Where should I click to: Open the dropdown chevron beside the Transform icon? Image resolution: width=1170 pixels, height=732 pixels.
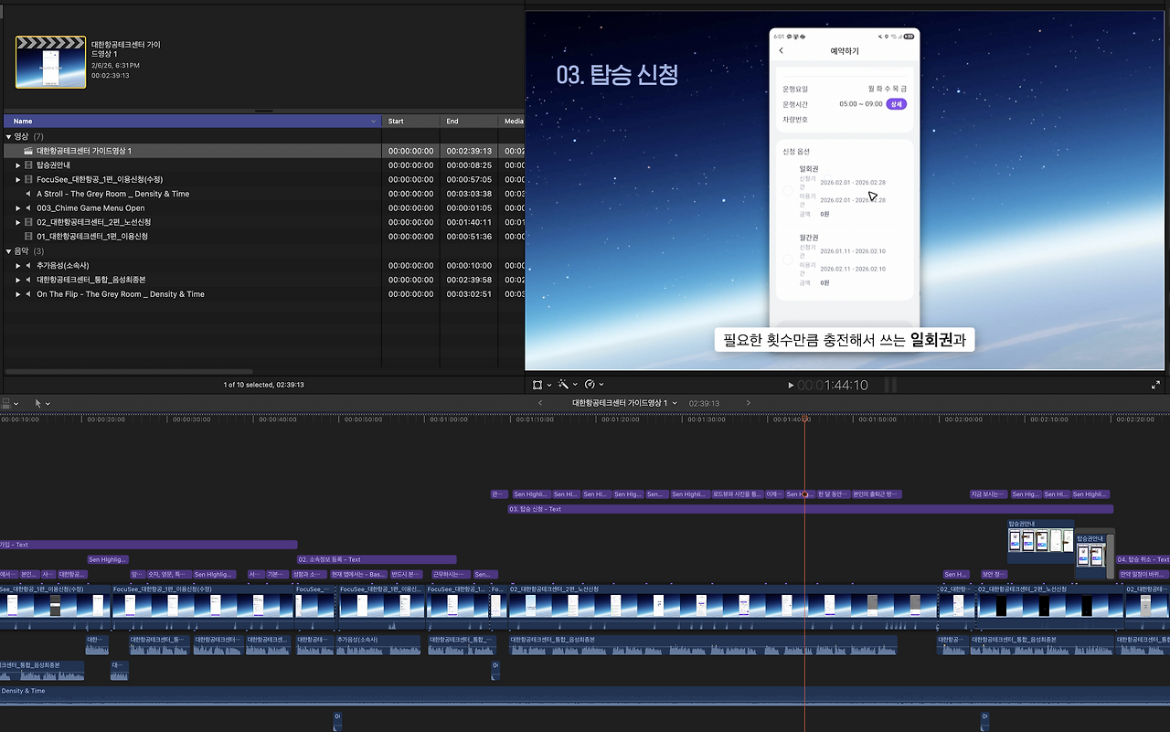pos(548,384)
